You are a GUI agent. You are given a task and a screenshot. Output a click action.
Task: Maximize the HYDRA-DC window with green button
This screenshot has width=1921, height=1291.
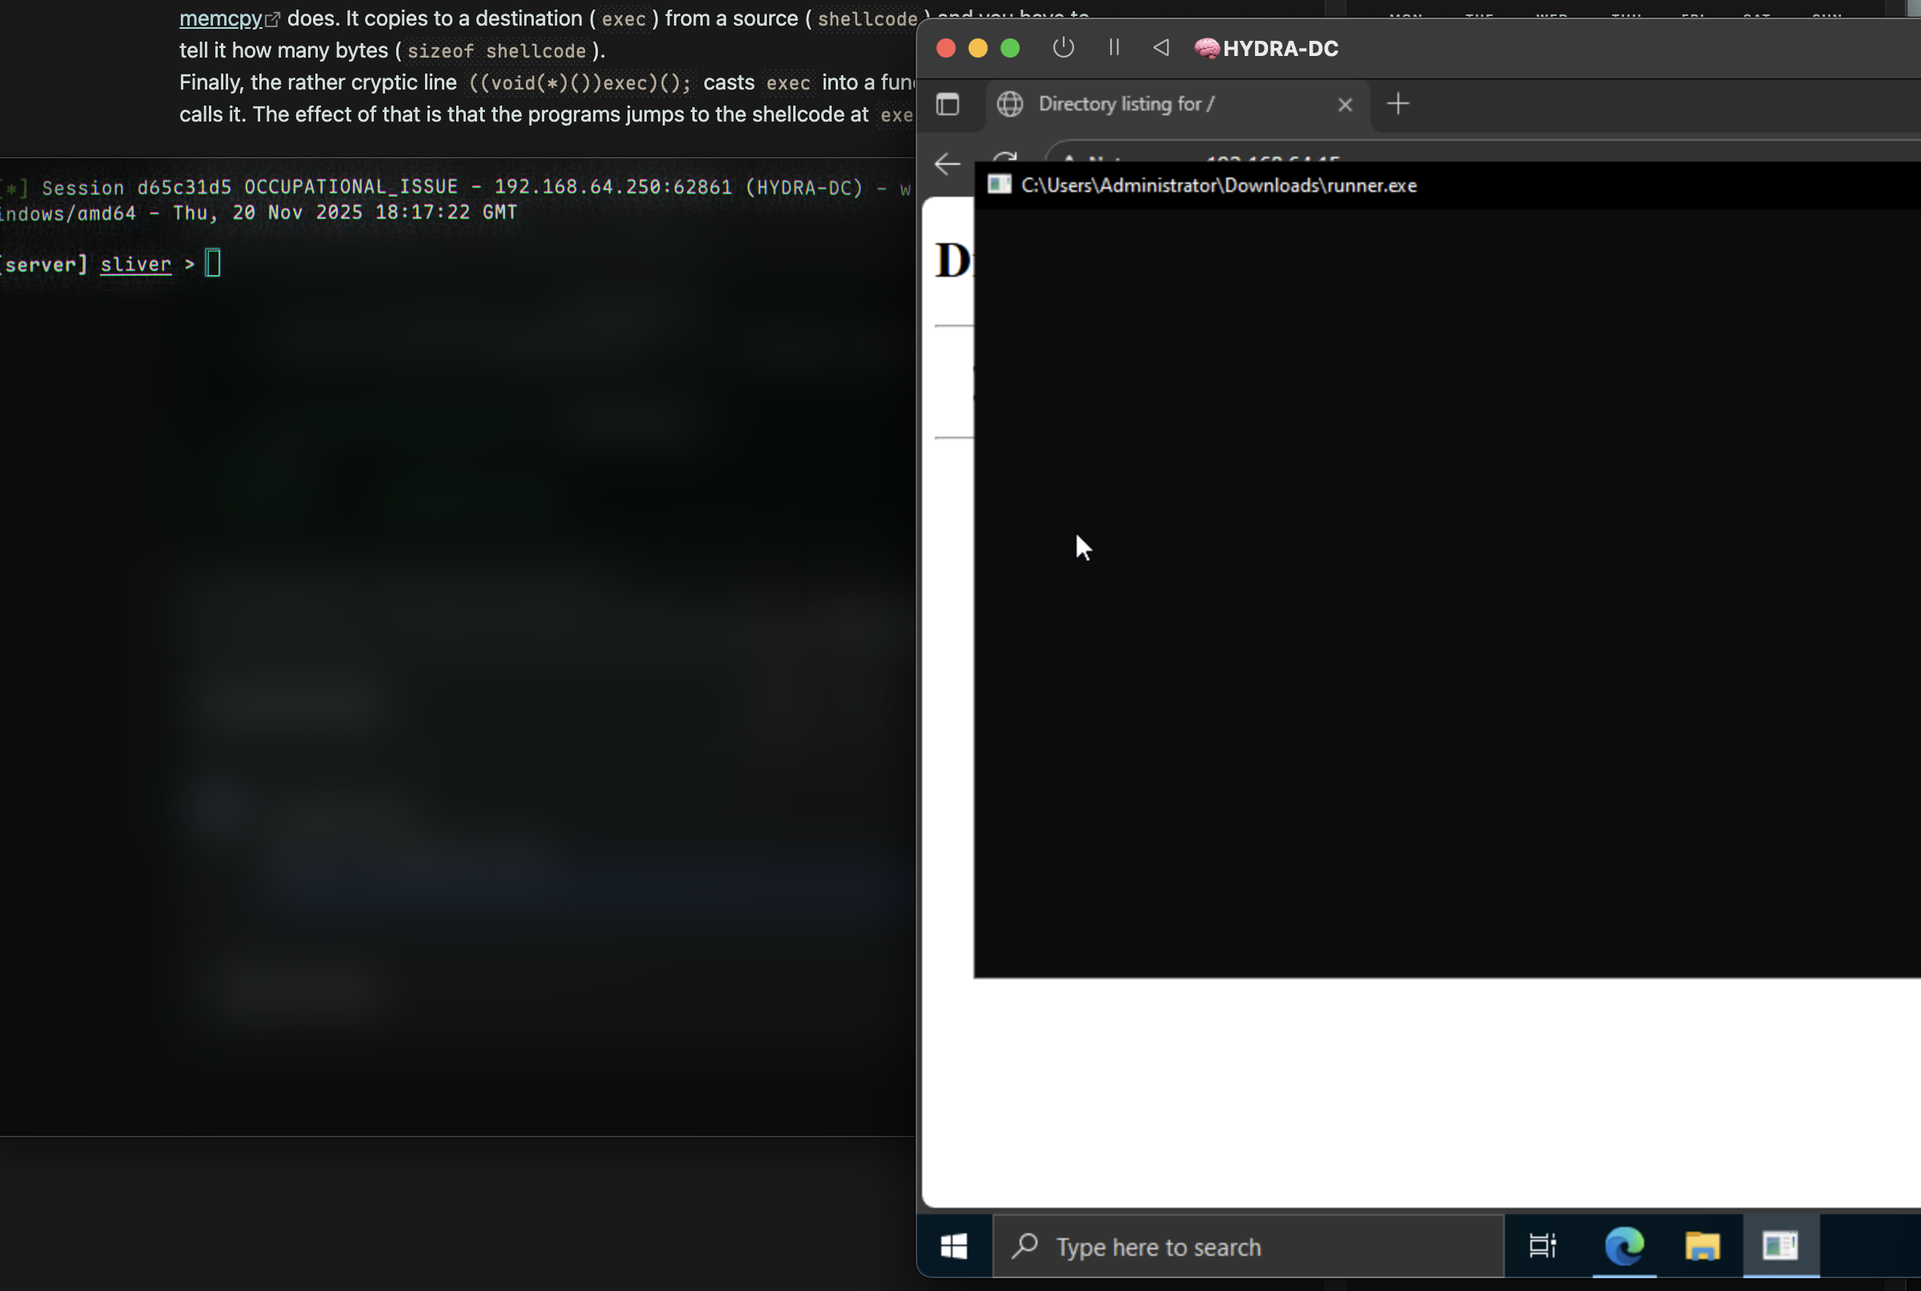click(x=1010, y=48)
